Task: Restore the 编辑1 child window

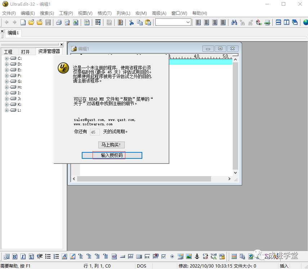Action: (220, 49)
